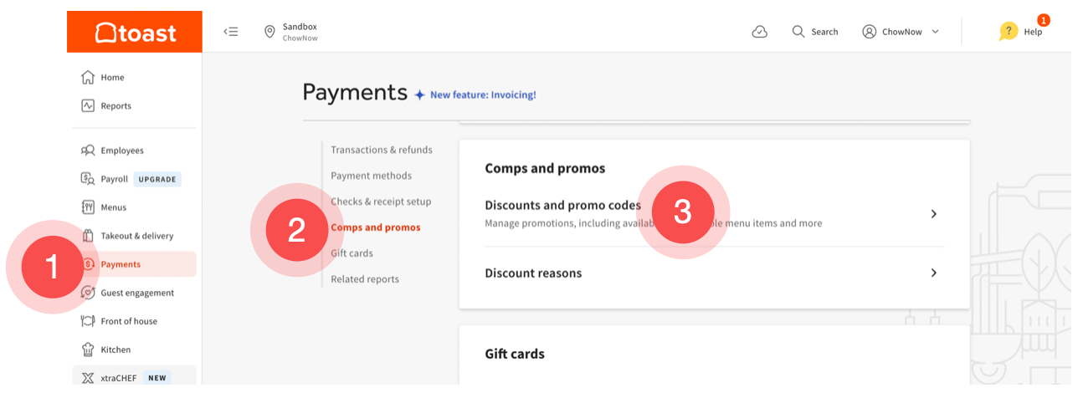This screenshot has width=1083, height=393.
Task: Click the Home house icon
Action: [x=88, y=77]
